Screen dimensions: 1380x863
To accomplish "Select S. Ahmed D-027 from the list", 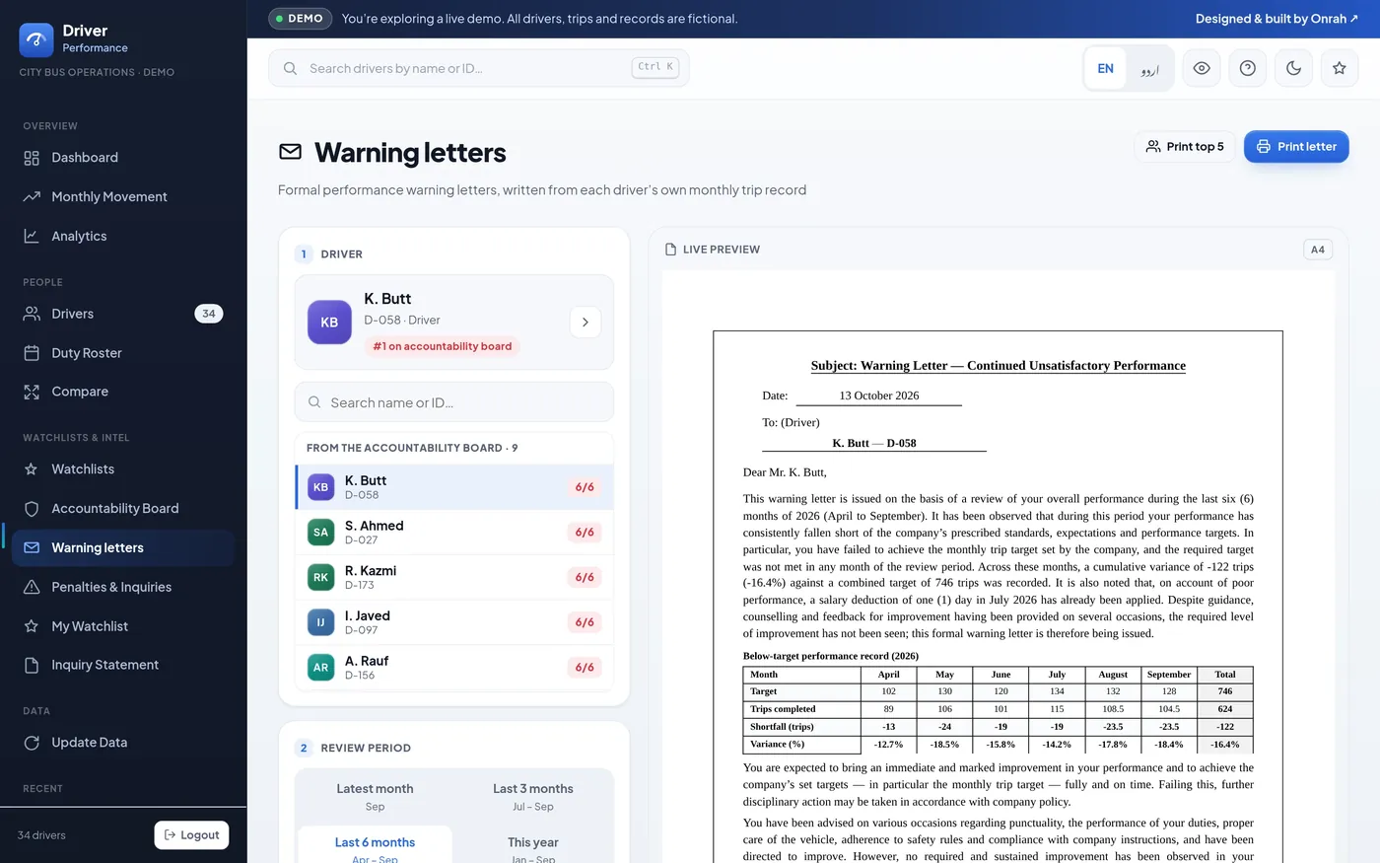I will tap(454, 533).
